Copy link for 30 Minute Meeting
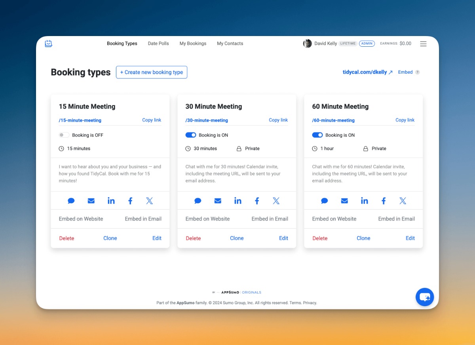475x345 pixels. (x=278, y=120)
